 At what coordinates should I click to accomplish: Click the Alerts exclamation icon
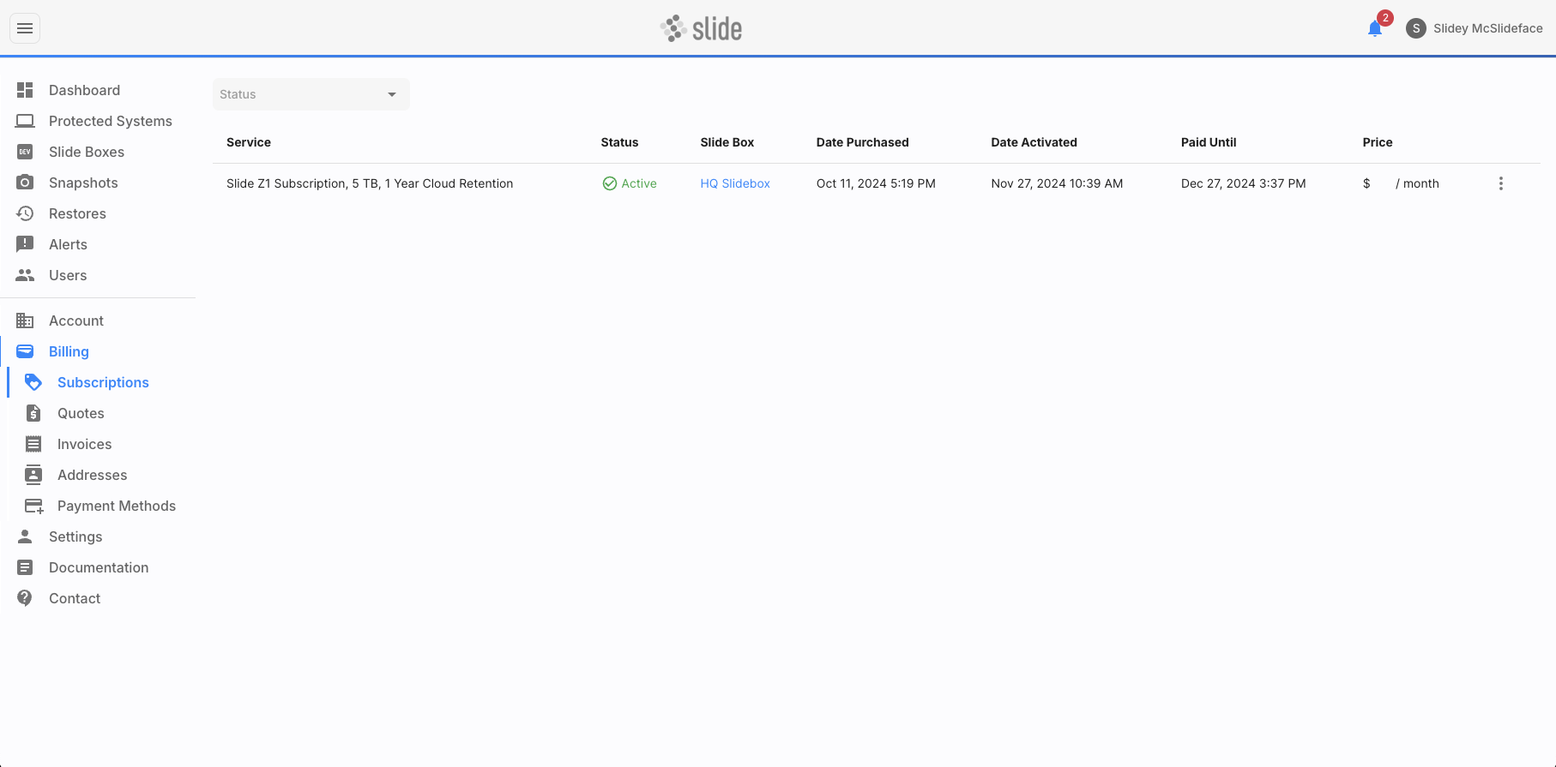click(25, 244)
